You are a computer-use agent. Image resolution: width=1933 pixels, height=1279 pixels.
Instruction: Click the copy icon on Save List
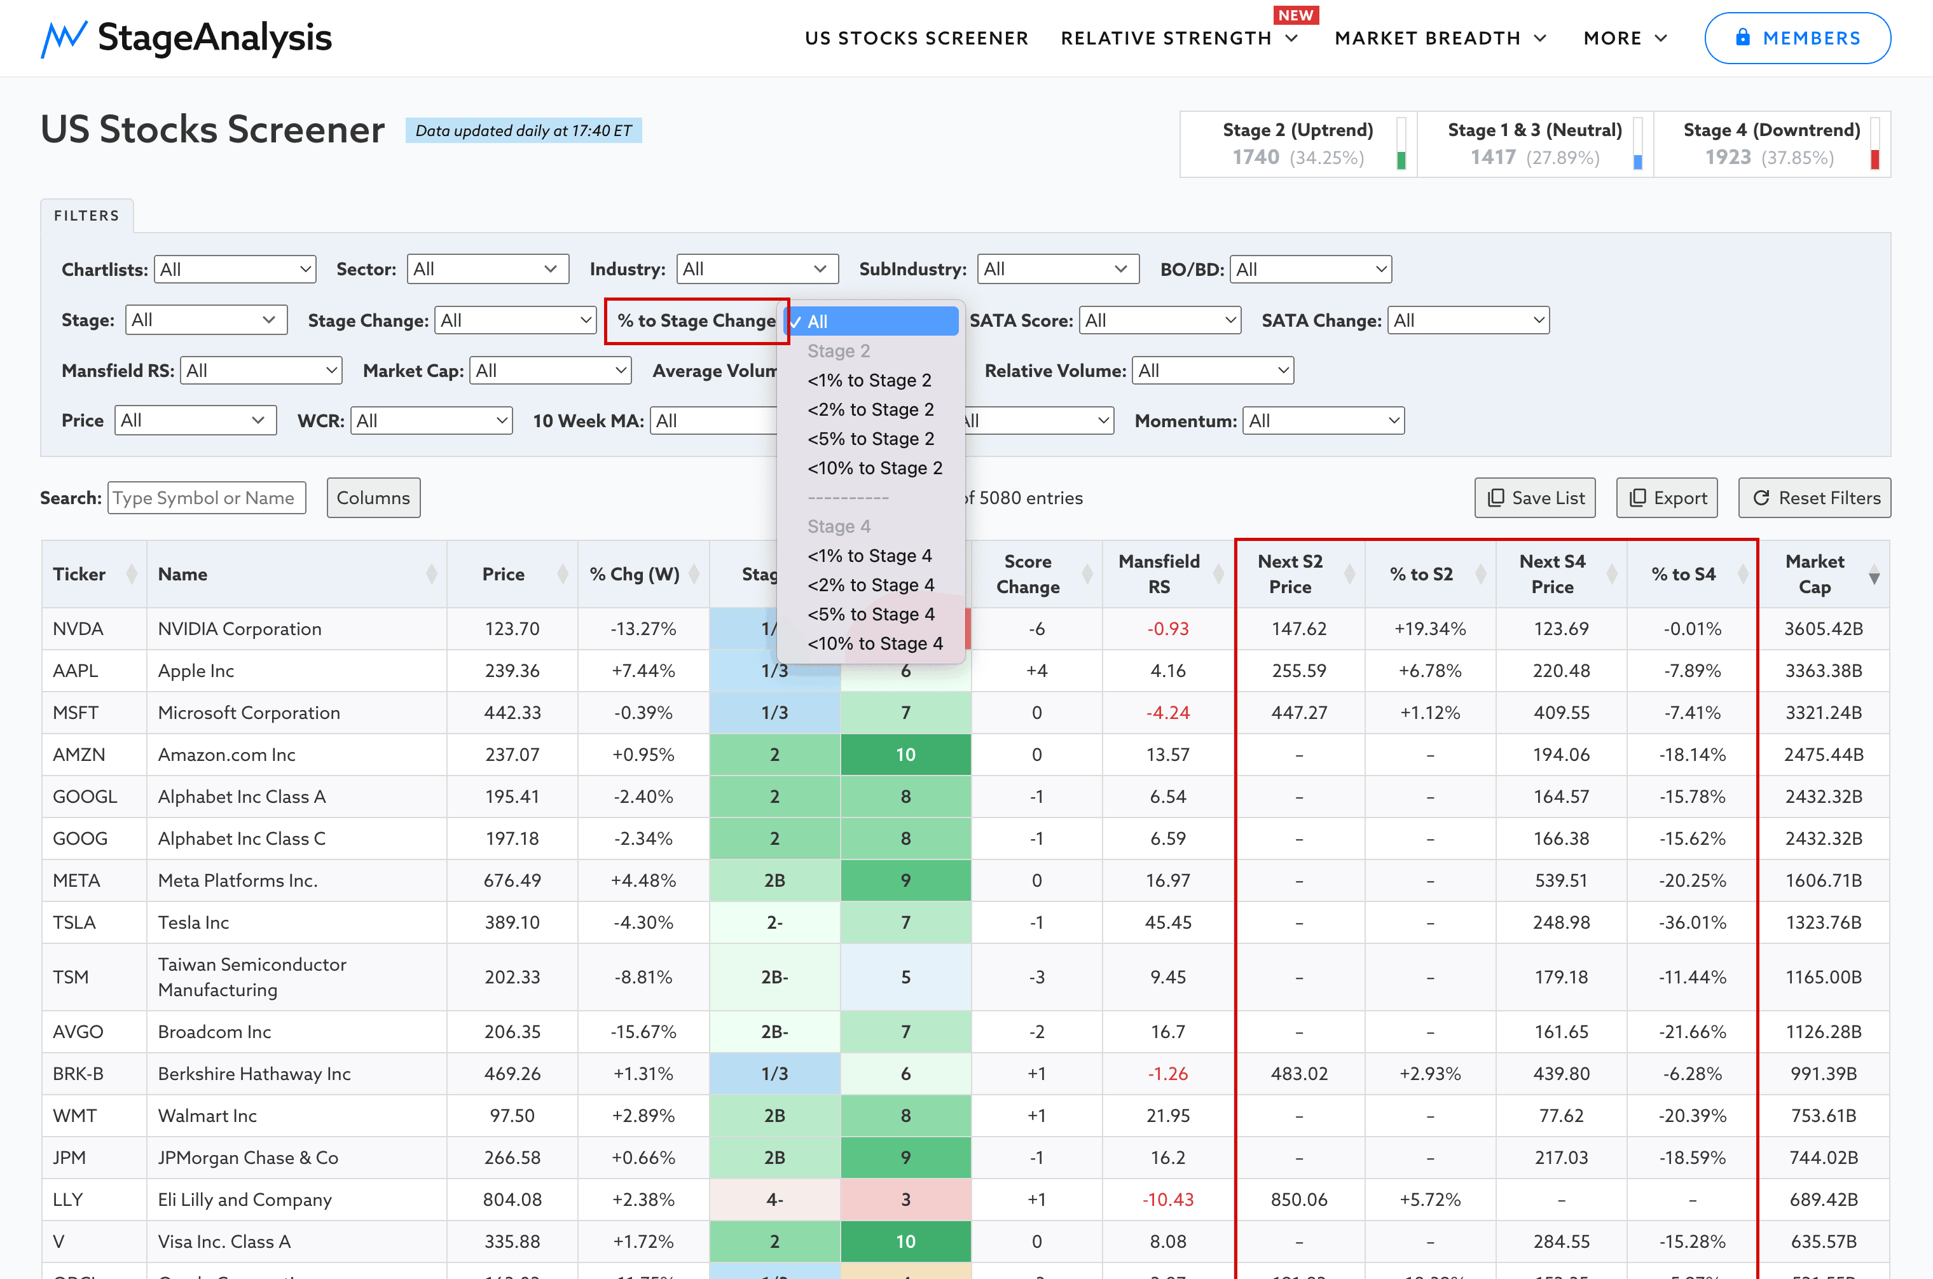(x=1496, y=498)
